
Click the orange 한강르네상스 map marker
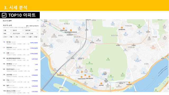[x=129, y=83]
